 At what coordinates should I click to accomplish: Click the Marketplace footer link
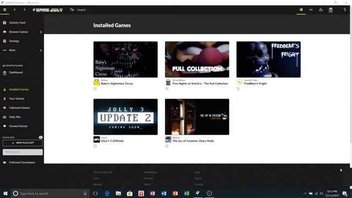pos(150,172)
